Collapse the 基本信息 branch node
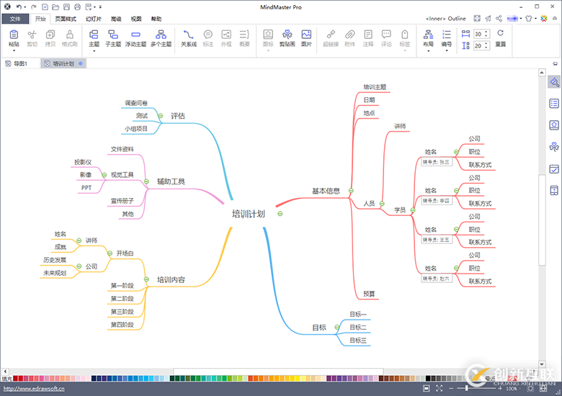The height and width of the screenshot is (396, 562). click(351, 191)
